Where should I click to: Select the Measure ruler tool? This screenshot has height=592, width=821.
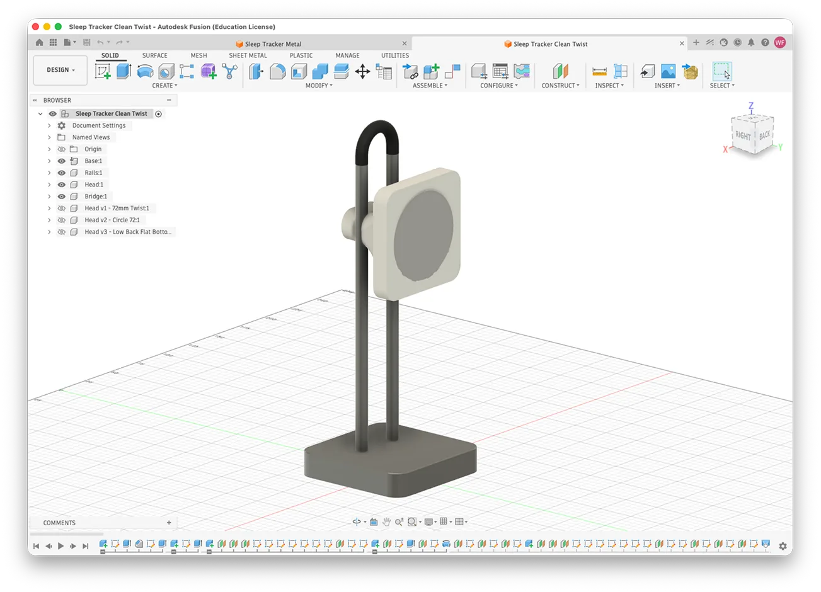point(600,71)
